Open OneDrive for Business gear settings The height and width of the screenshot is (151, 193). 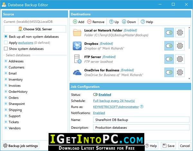(x=180, y=72)
